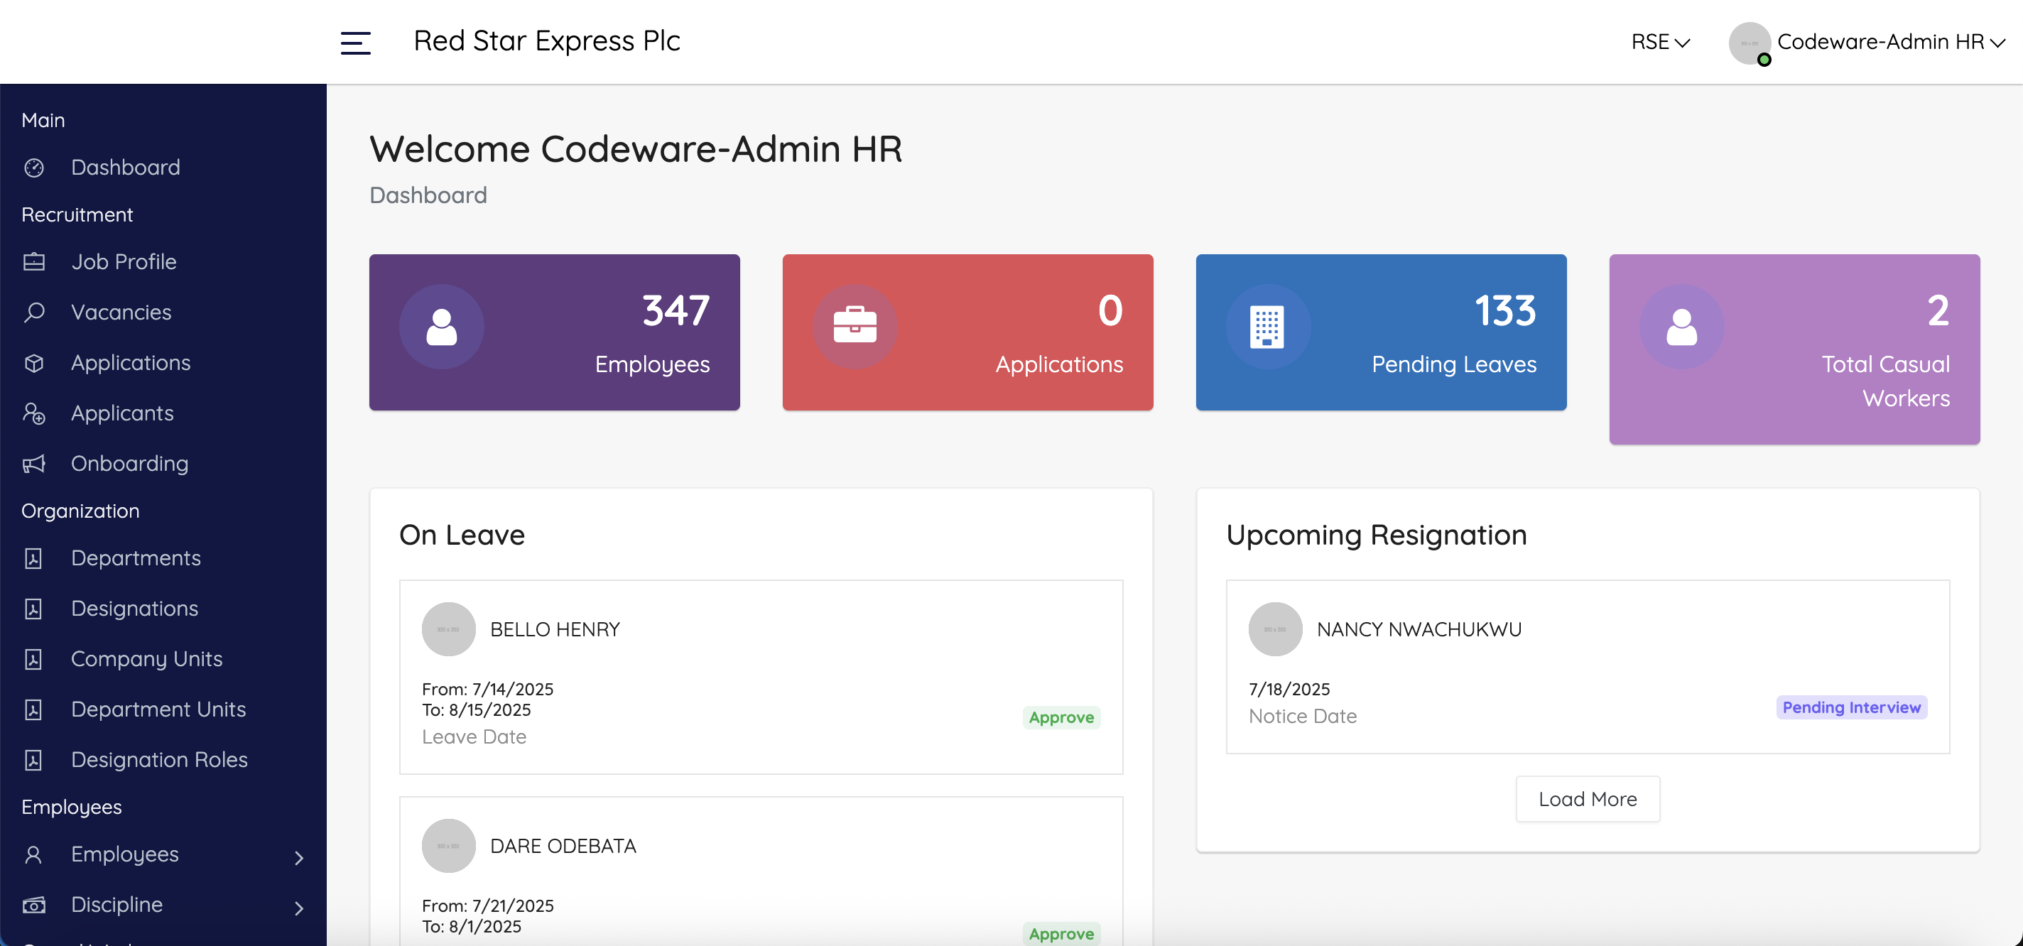Click the Discipline money icon
Image resolution: width=2023 pixels, height=946 pixels.
tap(34, 906)
